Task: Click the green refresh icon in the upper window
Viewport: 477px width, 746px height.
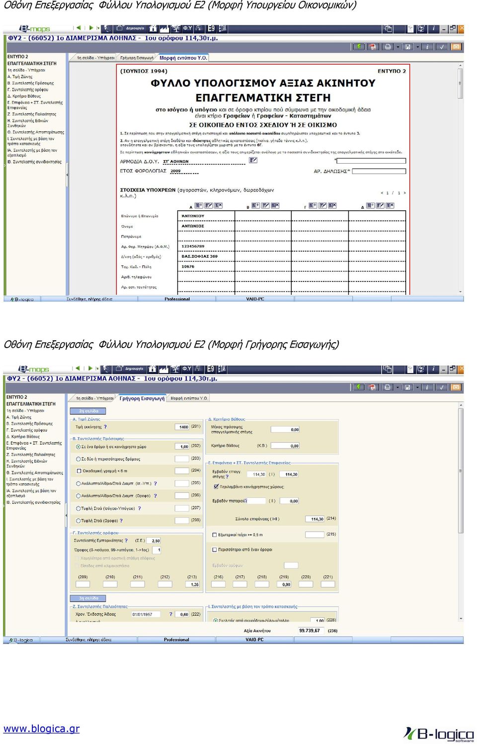Action: pos(358,47)
